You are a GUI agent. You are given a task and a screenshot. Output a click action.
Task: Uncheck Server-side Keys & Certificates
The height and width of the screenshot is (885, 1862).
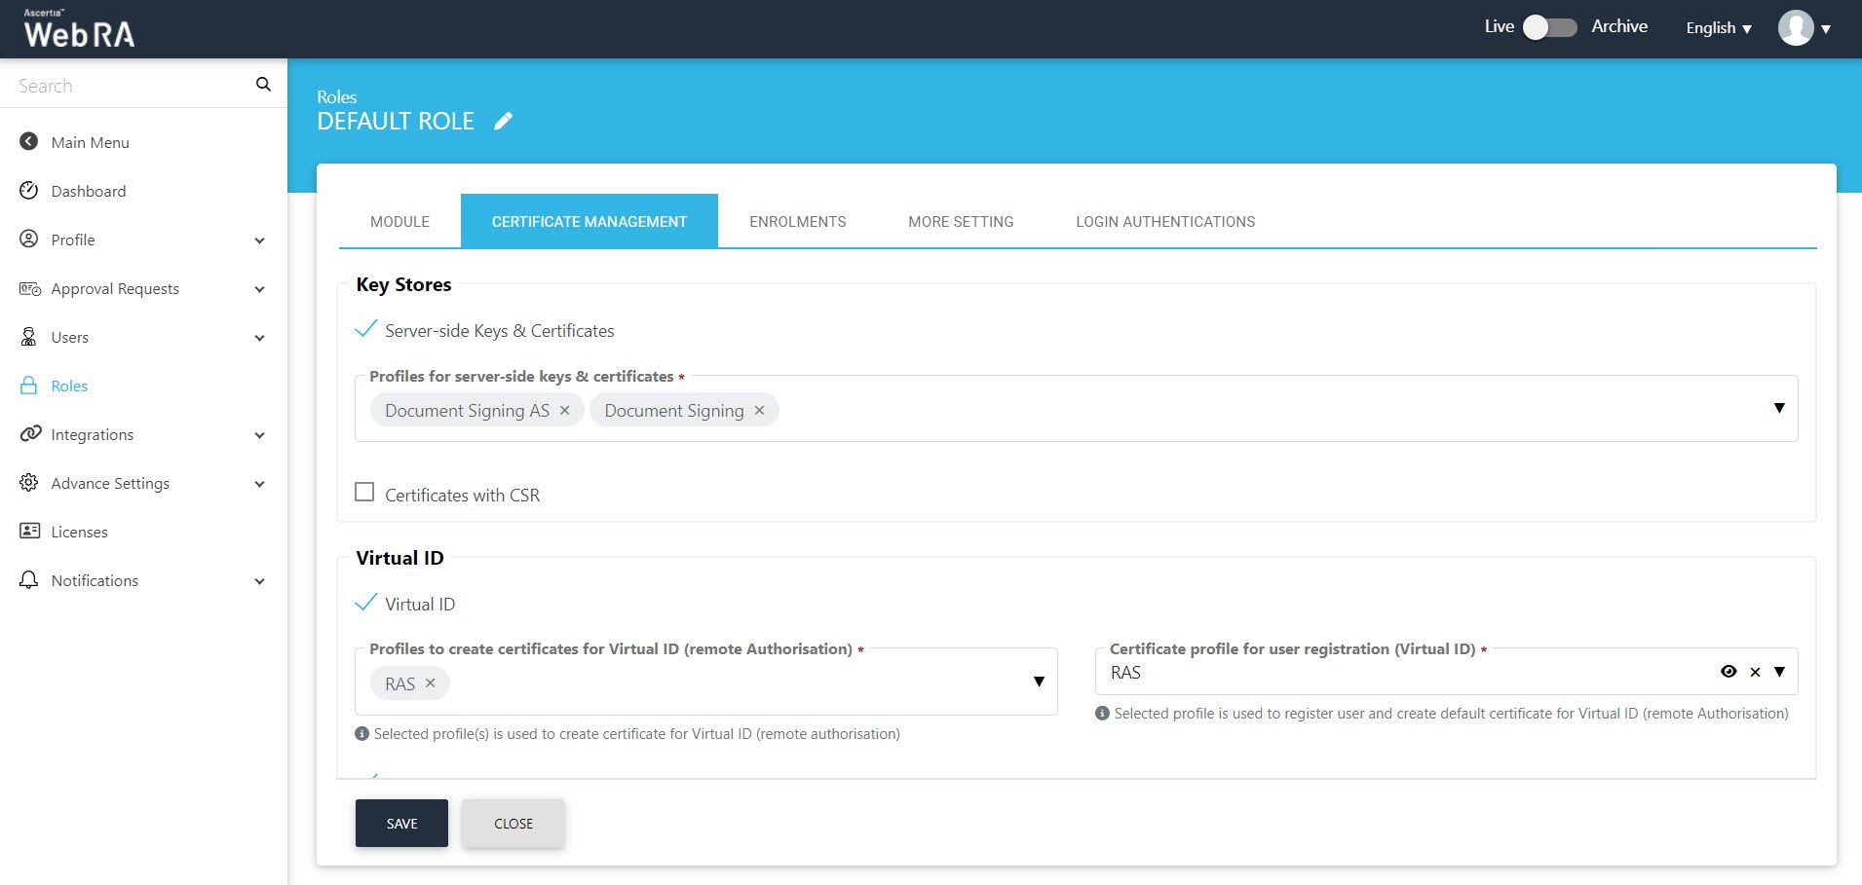click(x=366, y=330)
